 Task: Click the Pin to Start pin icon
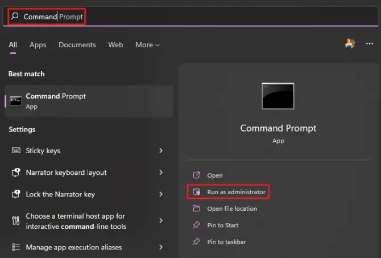[x=196, y=225]
